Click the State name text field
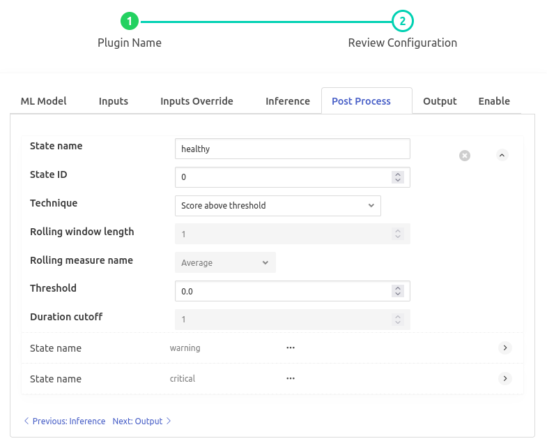547x448 pixels. pos(292,149)
